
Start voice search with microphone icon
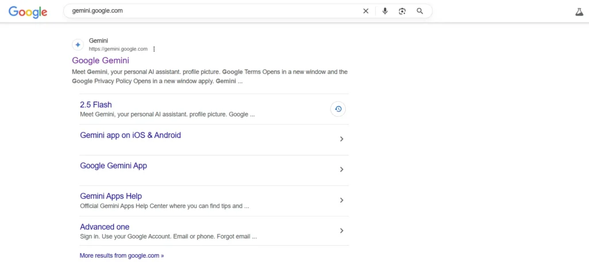tap(385, 11)
